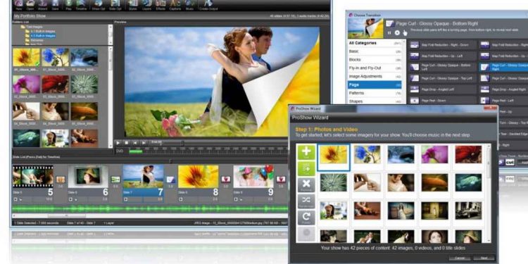Image resolution: width=528 pixels, height=264 pixels.
Task: Click the pink flower thumbnail in ProShow Wizard
Action: point(435,154)
